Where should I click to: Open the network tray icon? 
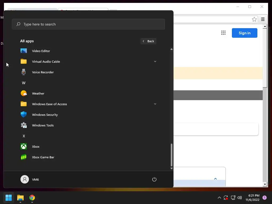pyautogui.click(x=233, y=198)
